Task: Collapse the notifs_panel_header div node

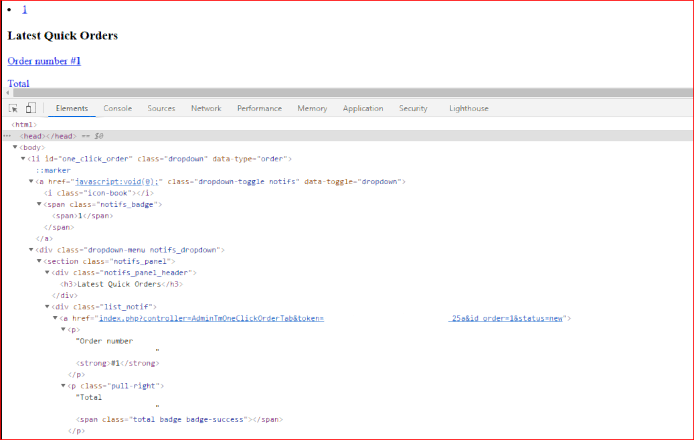Action: click(47, 273)
